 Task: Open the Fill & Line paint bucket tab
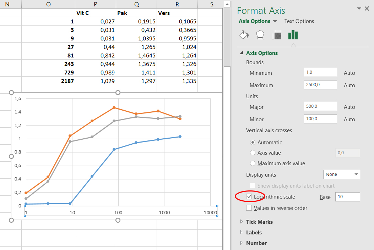(x=244, y=35)
